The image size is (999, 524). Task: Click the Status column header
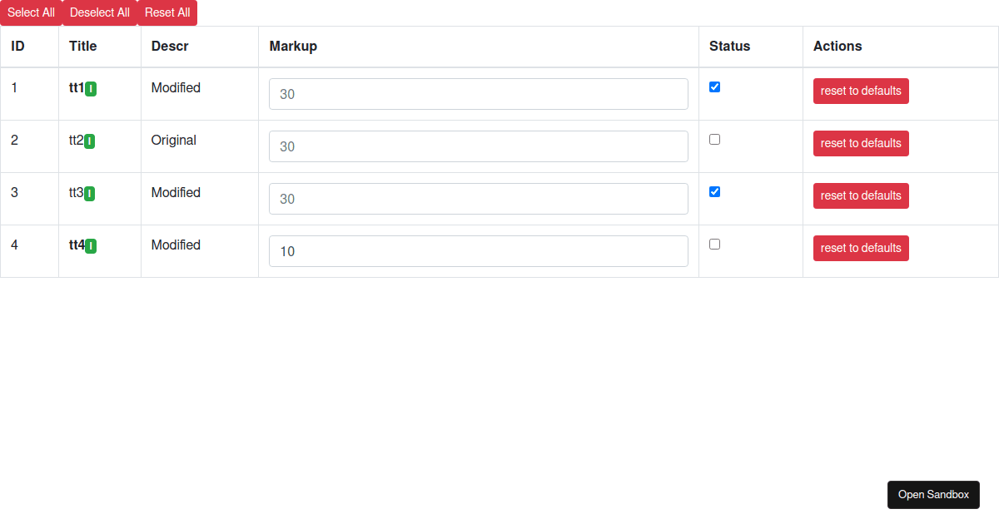tap(729, 46)
